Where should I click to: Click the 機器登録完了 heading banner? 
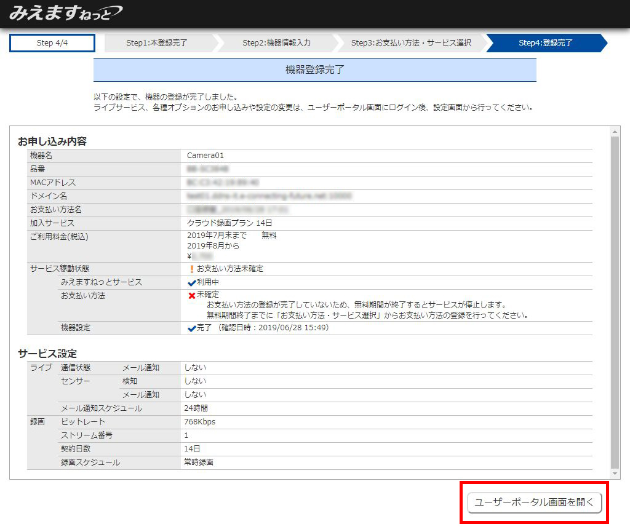point(314,70)
